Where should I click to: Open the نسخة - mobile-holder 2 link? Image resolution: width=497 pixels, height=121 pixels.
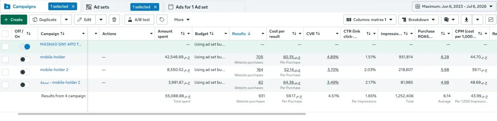(x=60, y=82)
